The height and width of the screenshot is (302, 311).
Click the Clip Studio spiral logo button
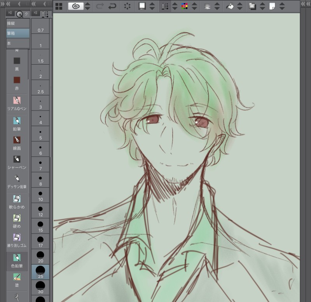tap(75, 6)
